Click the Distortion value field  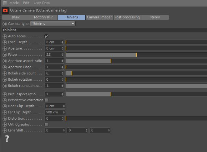coord(54,118)
